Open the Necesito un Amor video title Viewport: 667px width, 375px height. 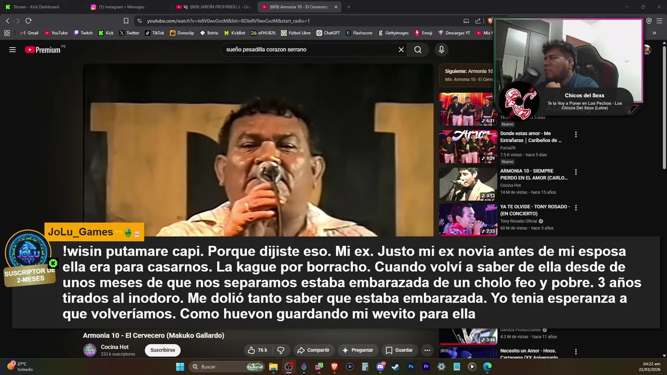(x=528, y=354)
